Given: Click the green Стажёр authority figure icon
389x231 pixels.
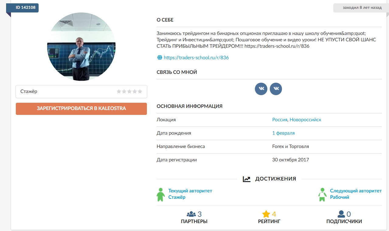Looking at the screenshot, I should [x=161, y=194].
